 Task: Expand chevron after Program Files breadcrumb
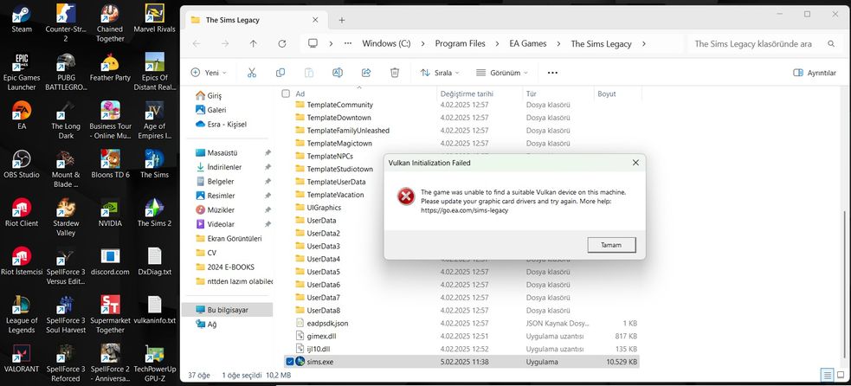[x=497, y=44]
